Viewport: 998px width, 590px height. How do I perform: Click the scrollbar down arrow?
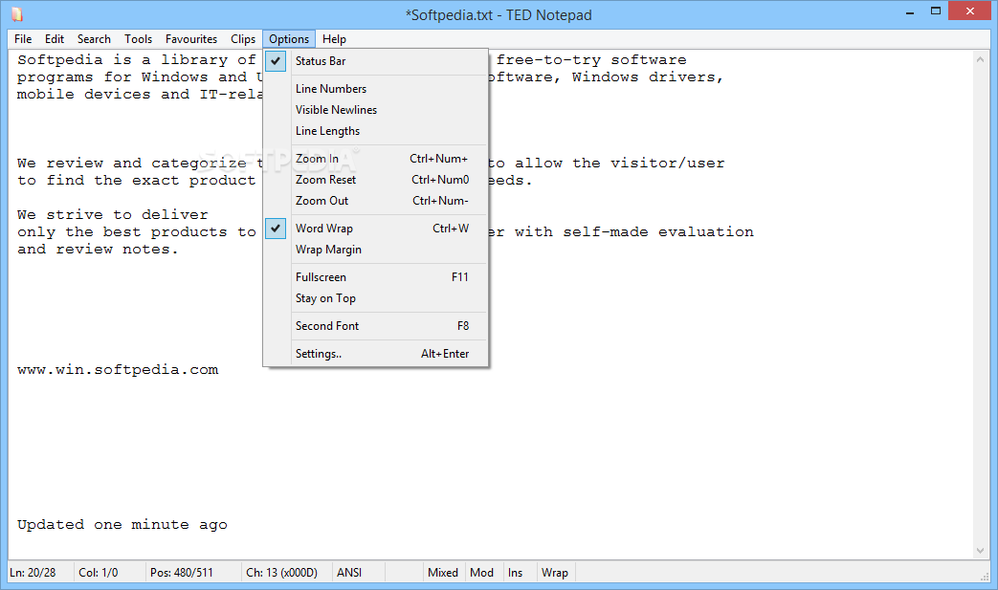coord(980,551)
